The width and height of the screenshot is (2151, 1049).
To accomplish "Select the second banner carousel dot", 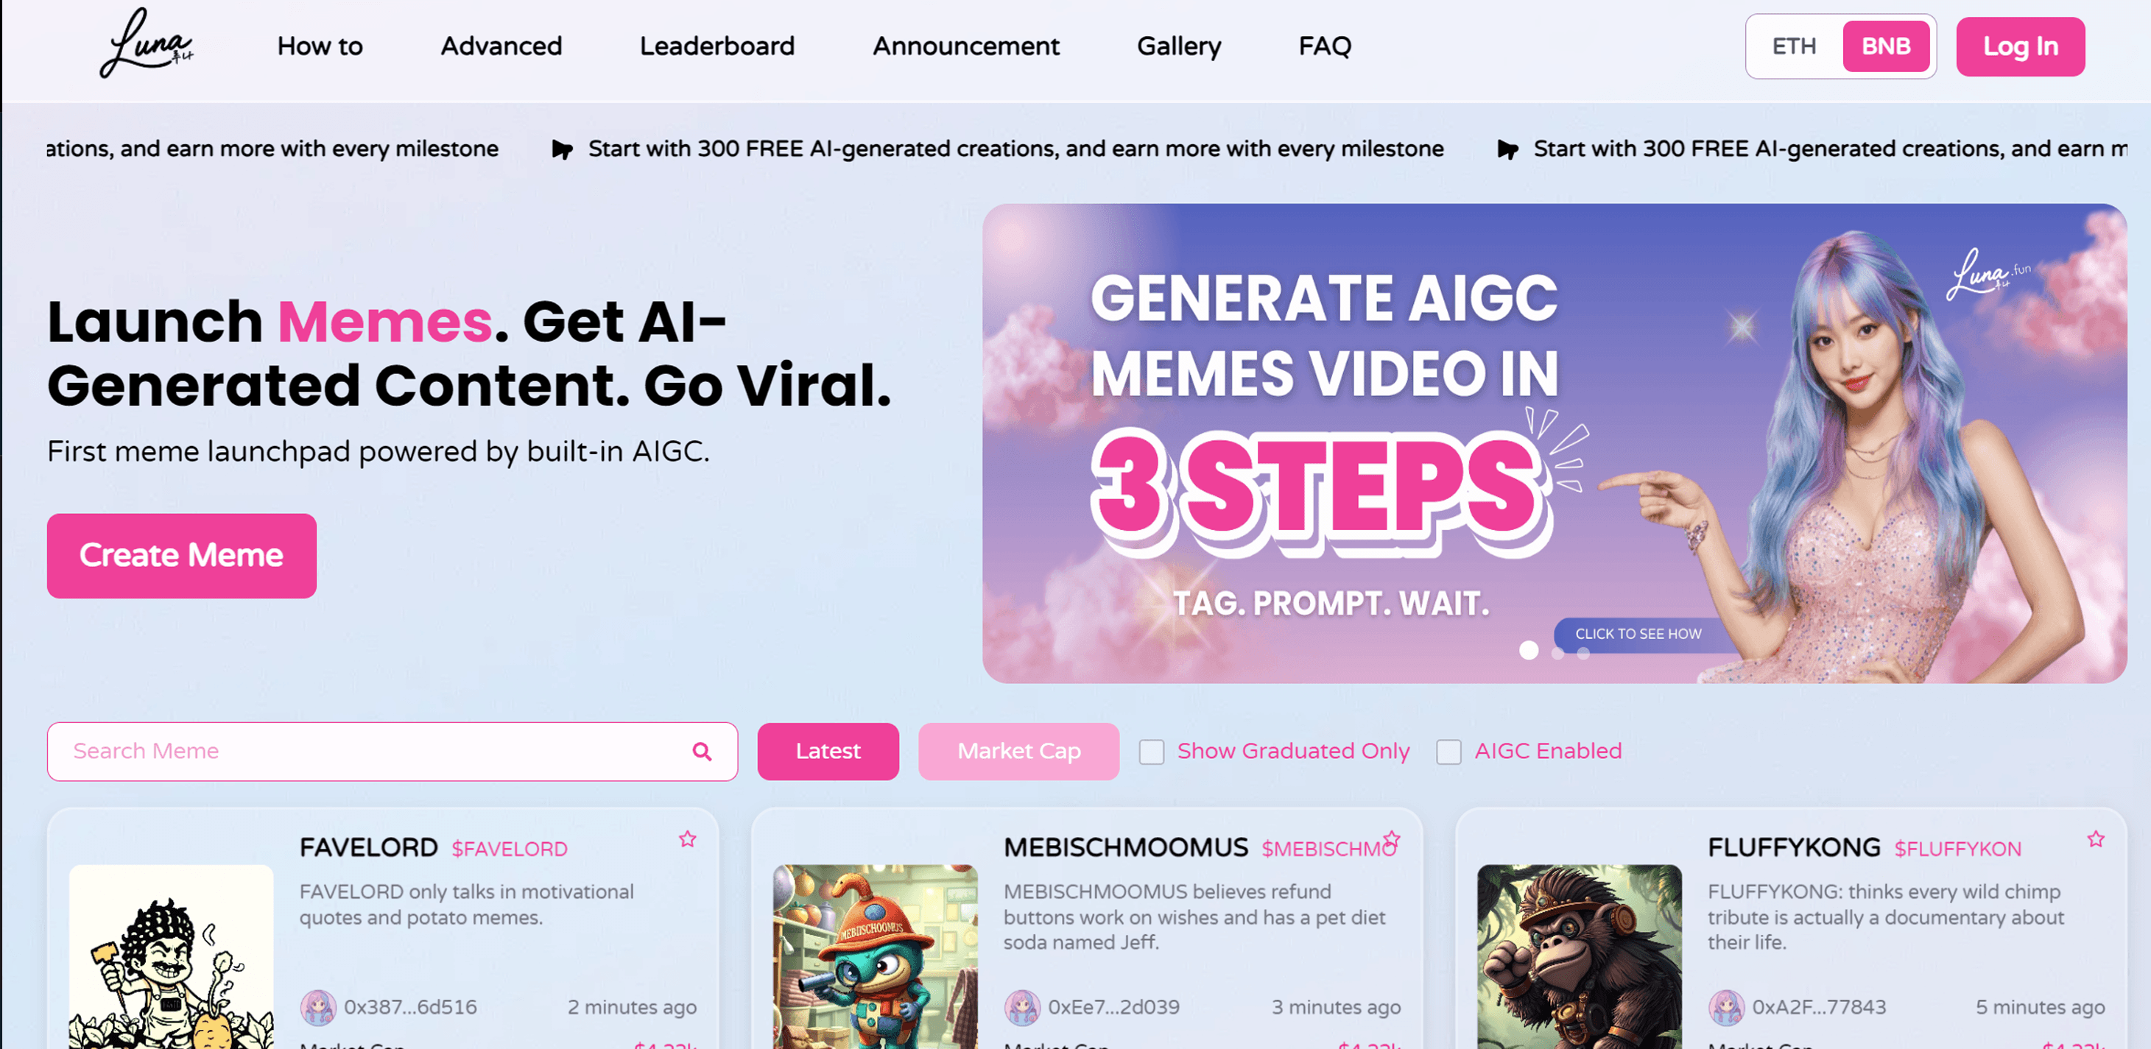I will pos(1557,654).
